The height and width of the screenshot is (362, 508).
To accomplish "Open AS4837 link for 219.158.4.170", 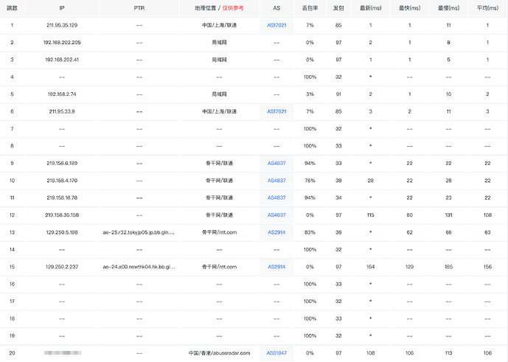I will pyautogui.click(x=276, y=181).
